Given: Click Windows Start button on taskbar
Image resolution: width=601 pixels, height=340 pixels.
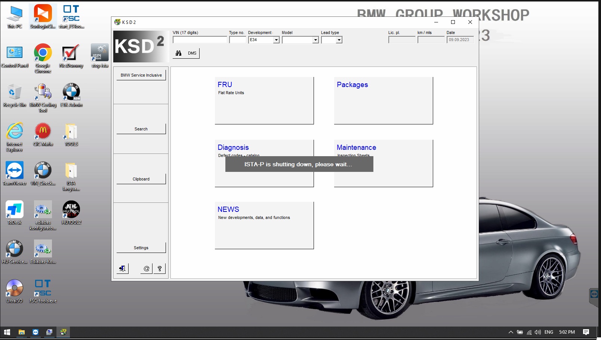Looking at the screenshot, I should pos(7,332).
